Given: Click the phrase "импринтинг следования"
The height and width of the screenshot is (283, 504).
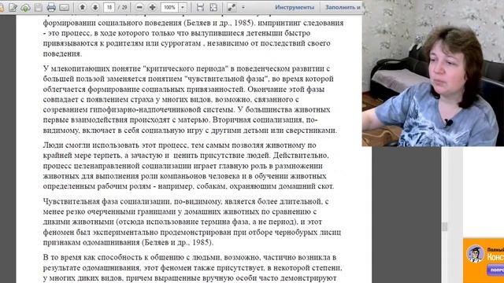Looking at the screenshot, I should [301, 23].
